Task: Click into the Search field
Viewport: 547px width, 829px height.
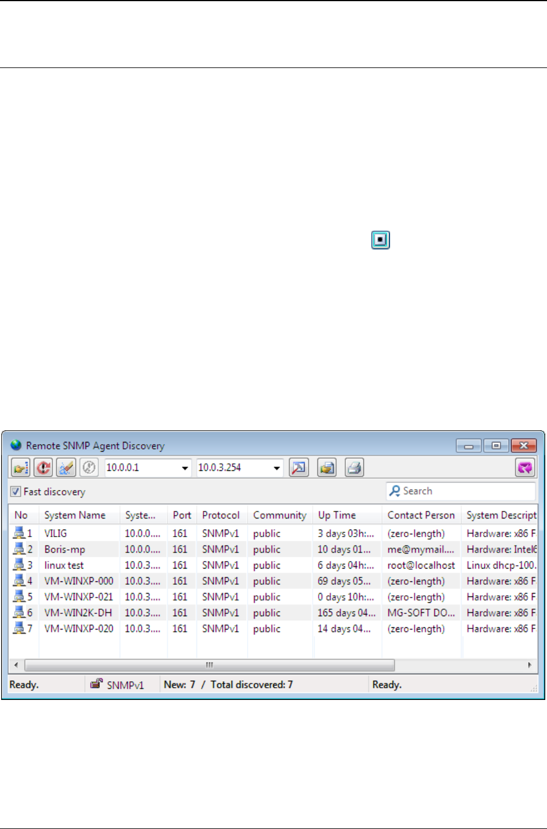Action: coord(460,491)
